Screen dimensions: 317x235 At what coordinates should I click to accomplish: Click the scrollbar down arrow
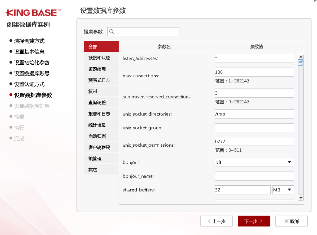(301, 198)
